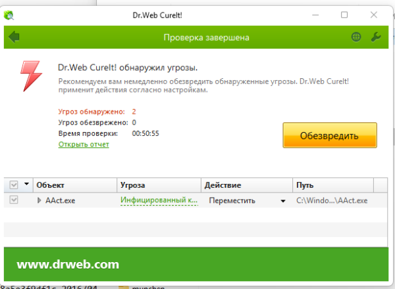This screenshot has height=289, width=395.
Task: Click the Обезвредить button
Action: coord(330,135)
